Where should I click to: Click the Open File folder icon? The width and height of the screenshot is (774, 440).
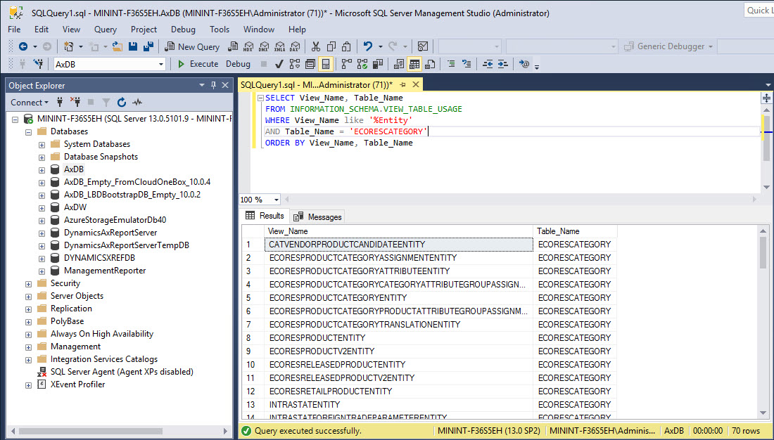point(118,47)
